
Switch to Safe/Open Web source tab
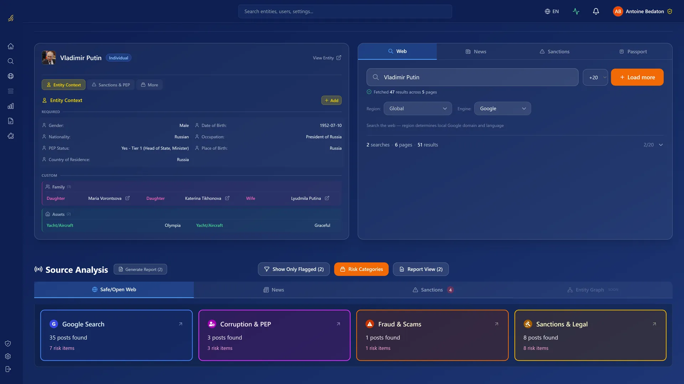pos(114,289)
